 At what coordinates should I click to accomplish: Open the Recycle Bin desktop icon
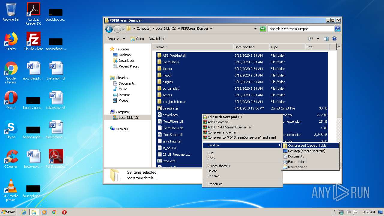click(x=11, y=12)
